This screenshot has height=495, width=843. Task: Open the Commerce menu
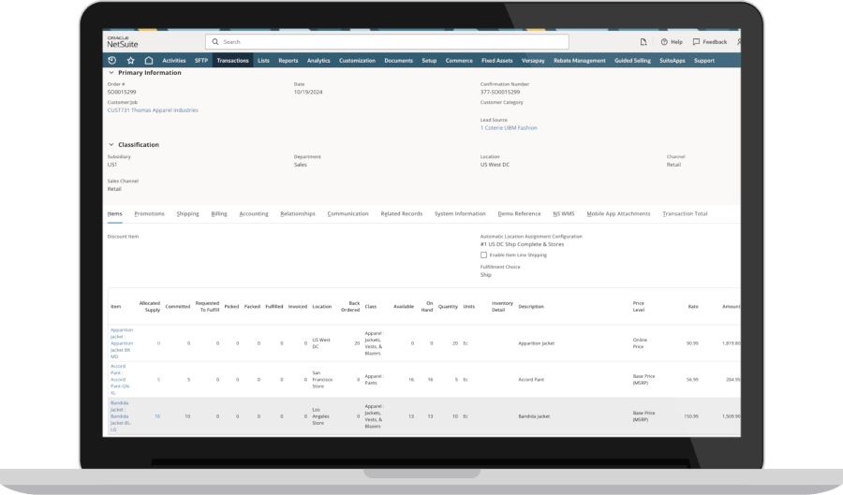coord(459,61)
